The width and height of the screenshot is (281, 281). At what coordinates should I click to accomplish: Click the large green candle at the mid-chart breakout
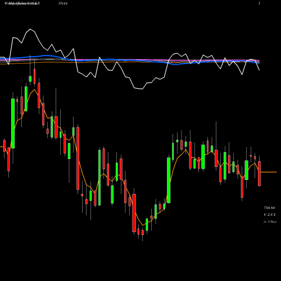(x=169, y=180)
